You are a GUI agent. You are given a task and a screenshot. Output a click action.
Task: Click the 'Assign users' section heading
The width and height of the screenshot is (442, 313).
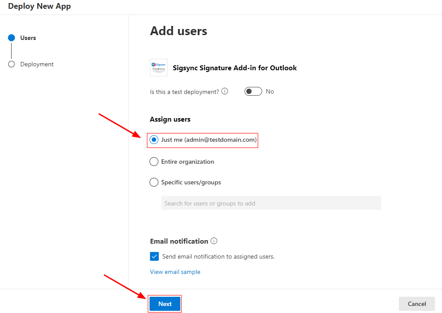pyautogui.click(x=170, y=119)
